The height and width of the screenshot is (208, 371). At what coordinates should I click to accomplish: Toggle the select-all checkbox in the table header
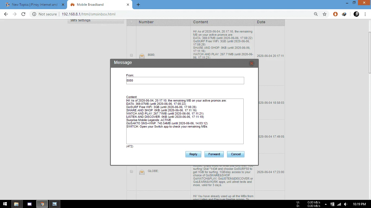pyautogui.click(x=131, y=22)
